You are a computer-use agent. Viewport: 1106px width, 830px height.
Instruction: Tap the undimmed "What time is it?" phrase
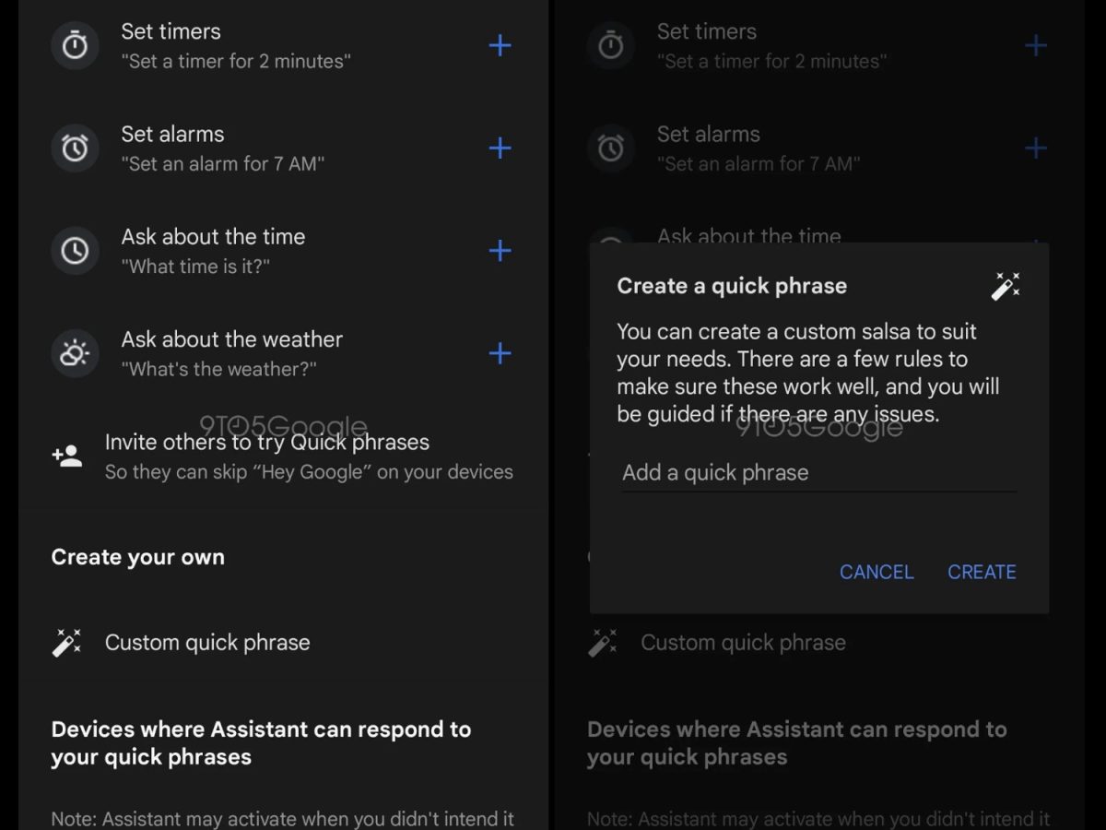pyautogui.click(x=195, y=267)
